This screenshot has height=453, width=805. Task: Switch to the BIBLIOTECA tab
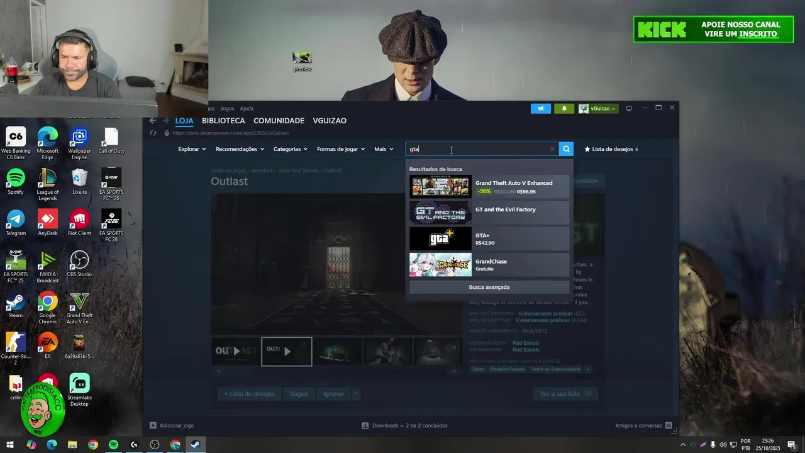click(x=223, y=121)
